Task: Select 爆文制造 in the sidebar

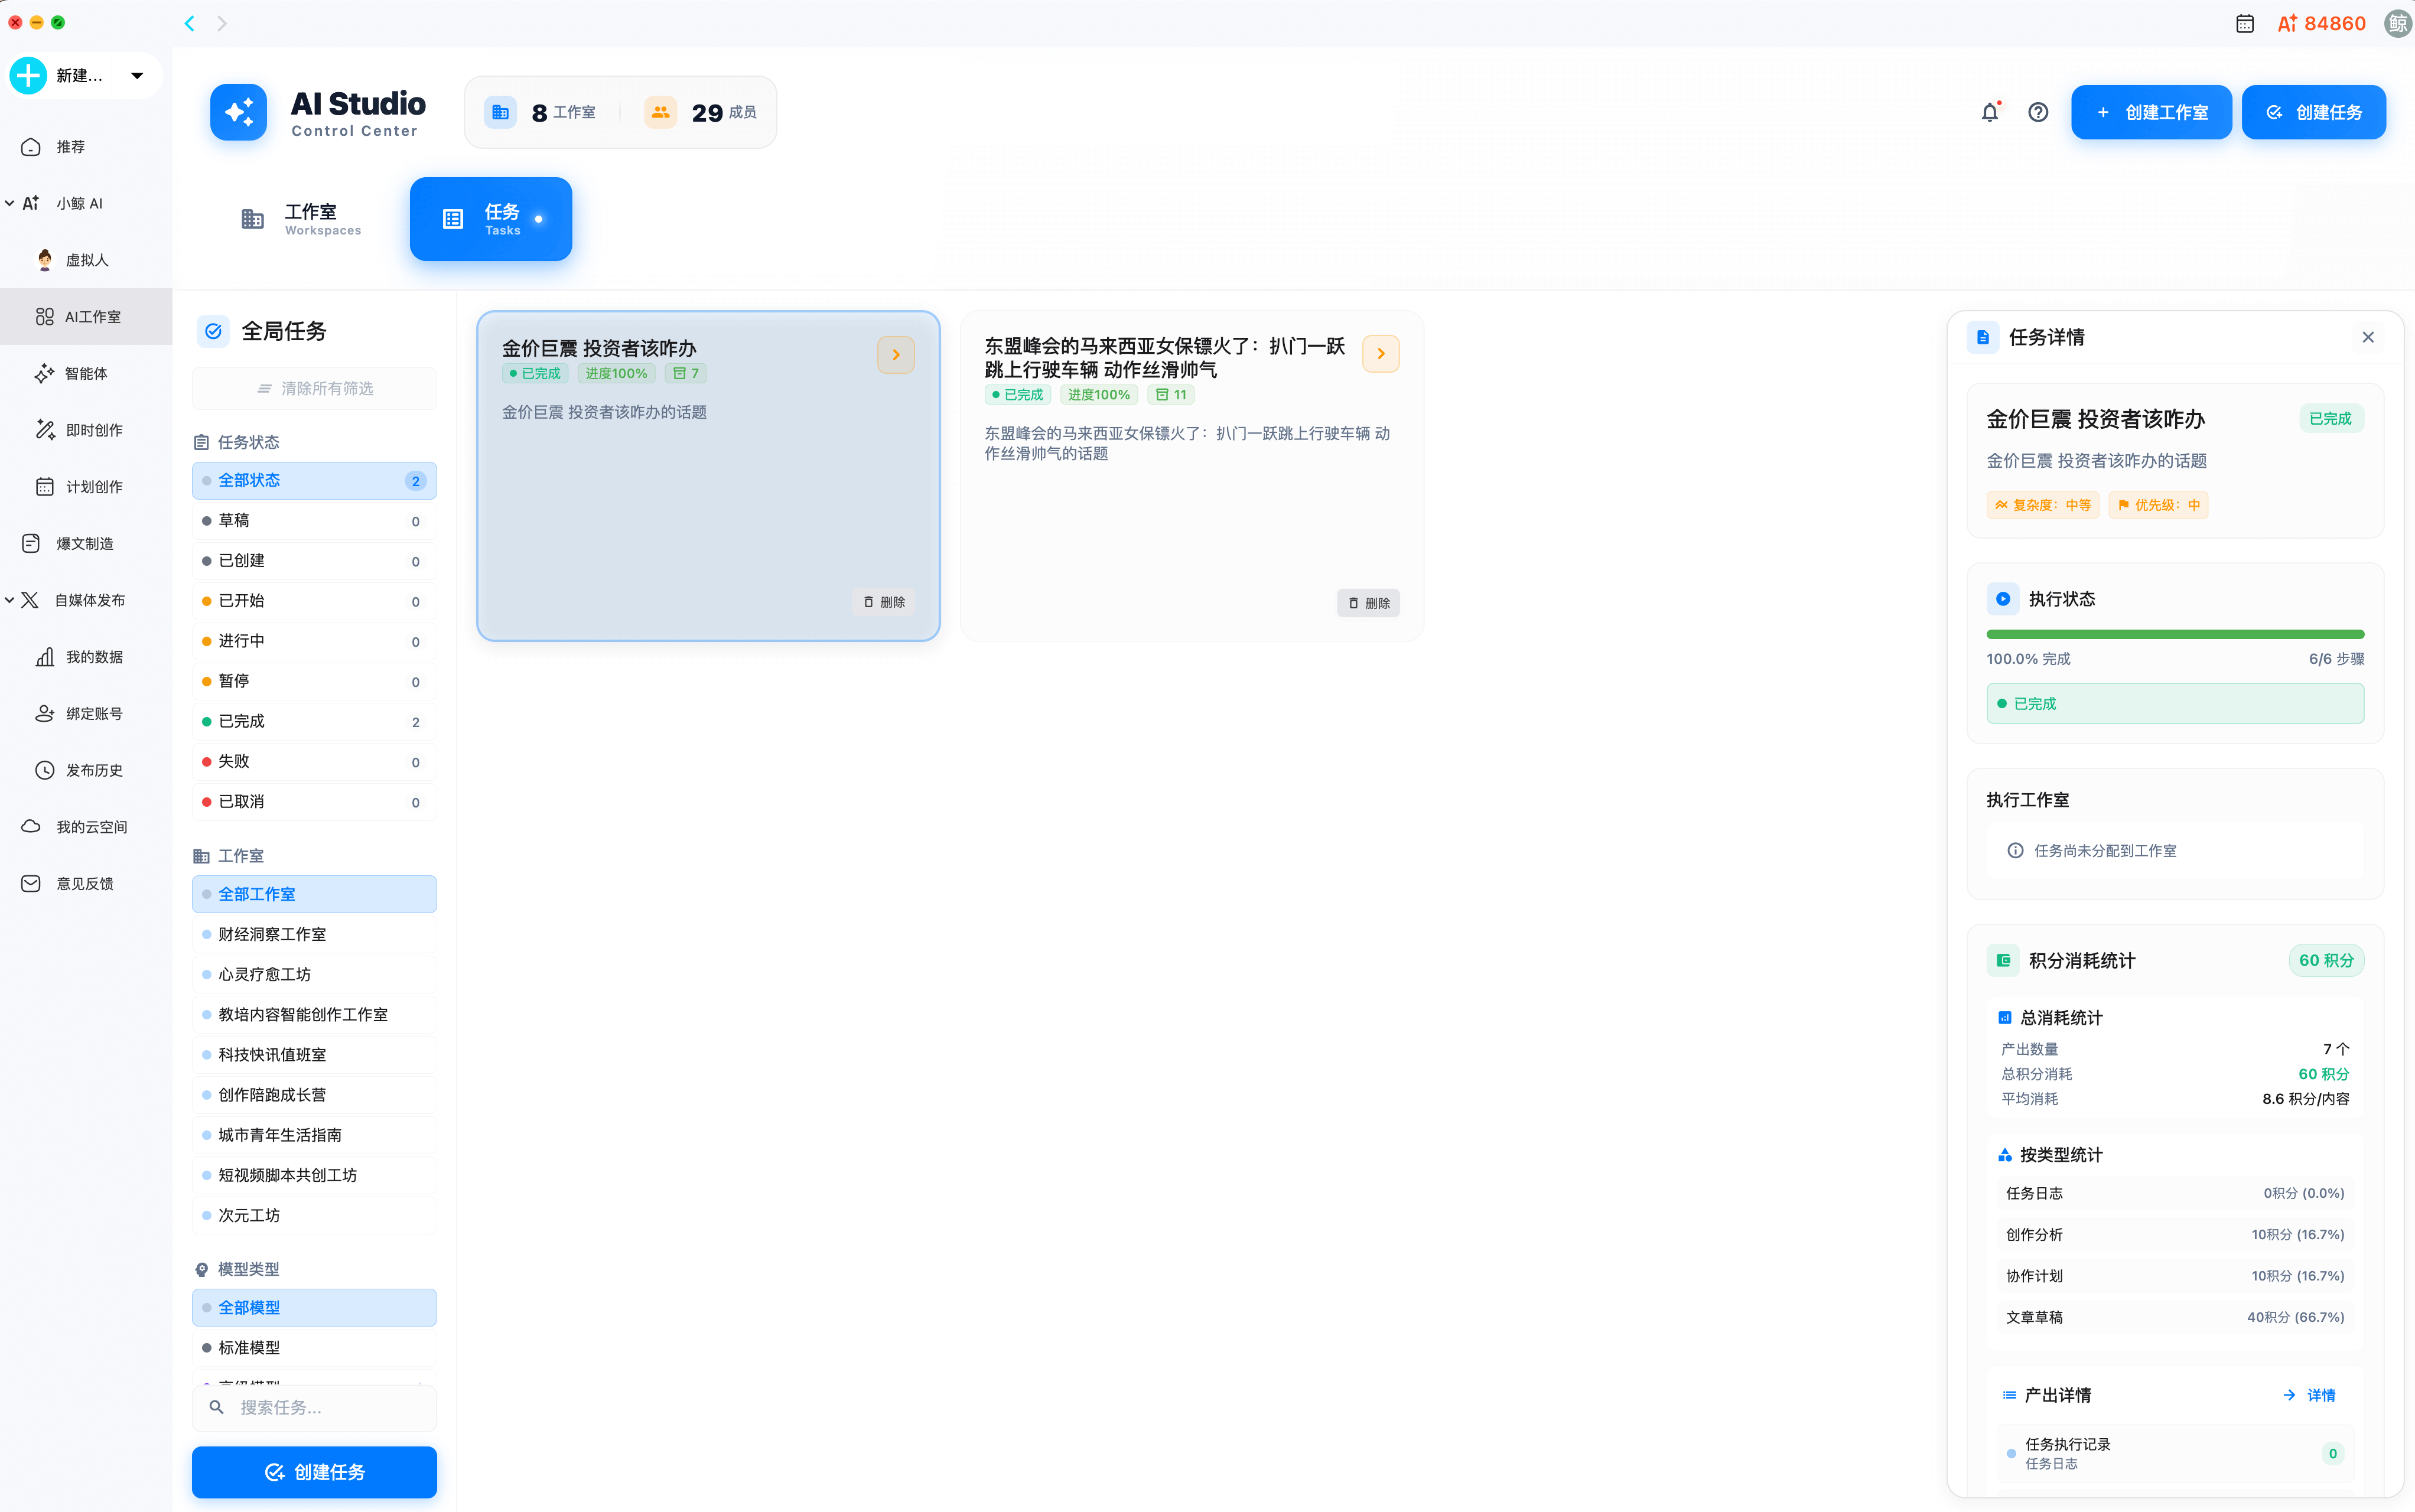Action: (x=85, y=543)
